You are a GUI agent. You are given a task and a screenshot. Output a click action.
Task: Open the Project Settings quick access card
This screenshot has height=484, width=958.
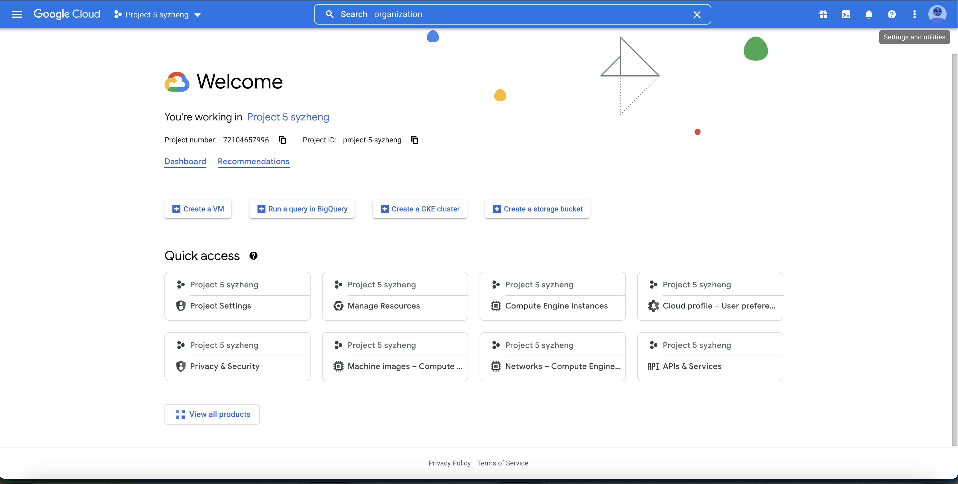click(x=237, y=296)
